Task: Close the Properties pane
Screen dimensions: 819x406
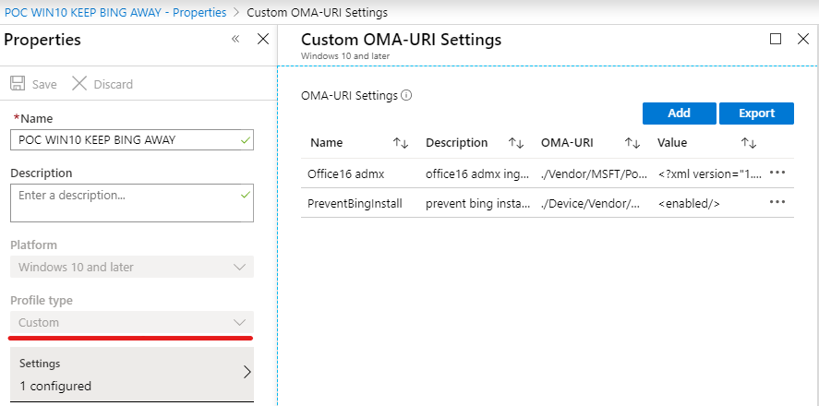Action: [x=263, y=39]
